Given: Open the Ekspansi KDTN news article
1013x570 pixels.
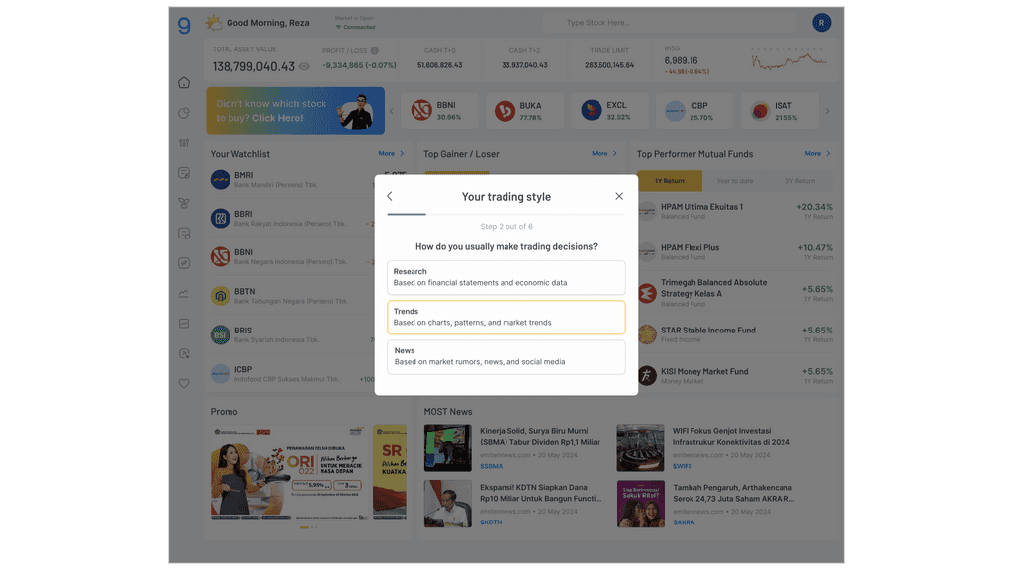Looking at the screenshot, I should point(540,493).
